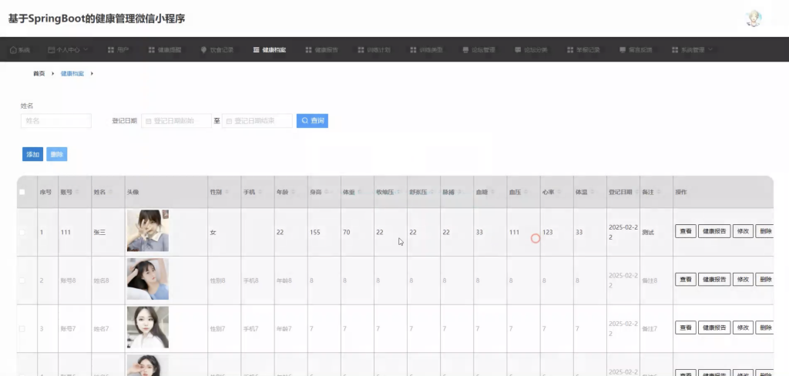Click the 姓名 search input field
Screen dimensions: 789x376
(55, 121)
